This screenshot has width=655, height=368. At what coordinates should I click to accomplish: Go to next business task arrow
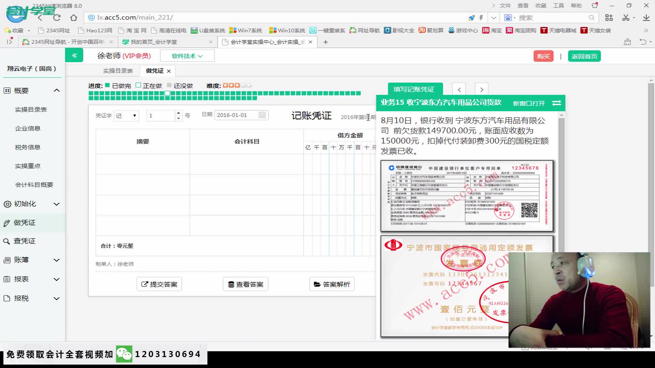coord(481,90)
